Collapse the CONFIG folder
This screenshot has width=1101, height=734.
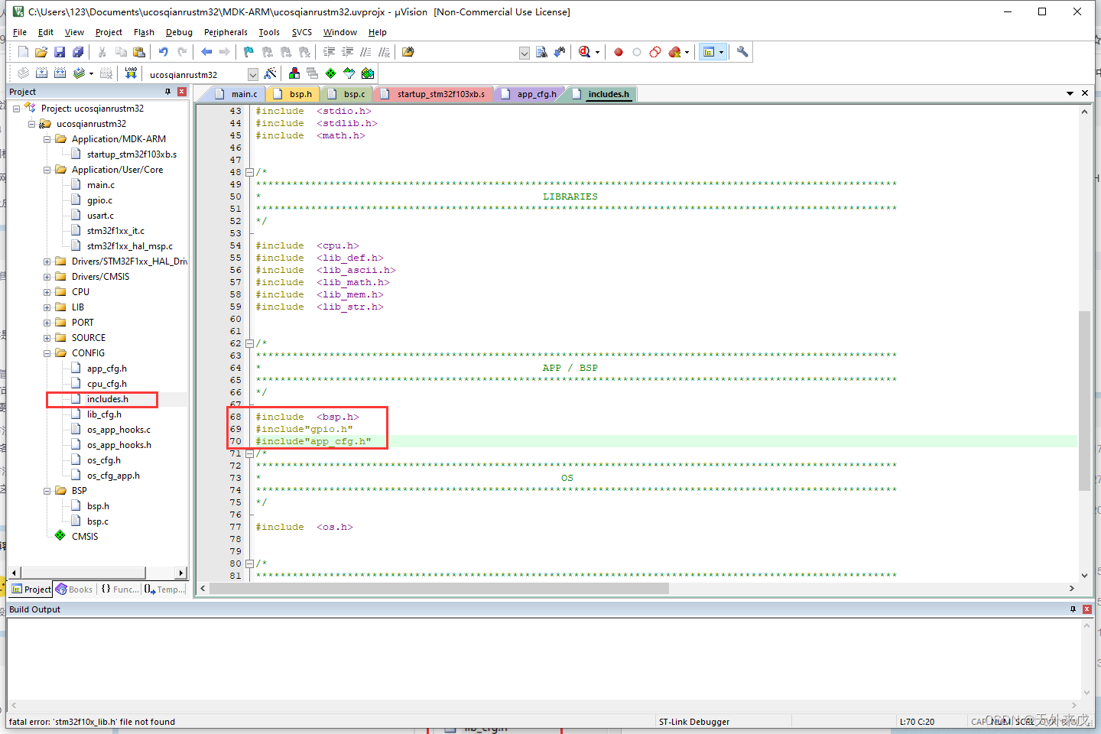[x=47, y=352]
